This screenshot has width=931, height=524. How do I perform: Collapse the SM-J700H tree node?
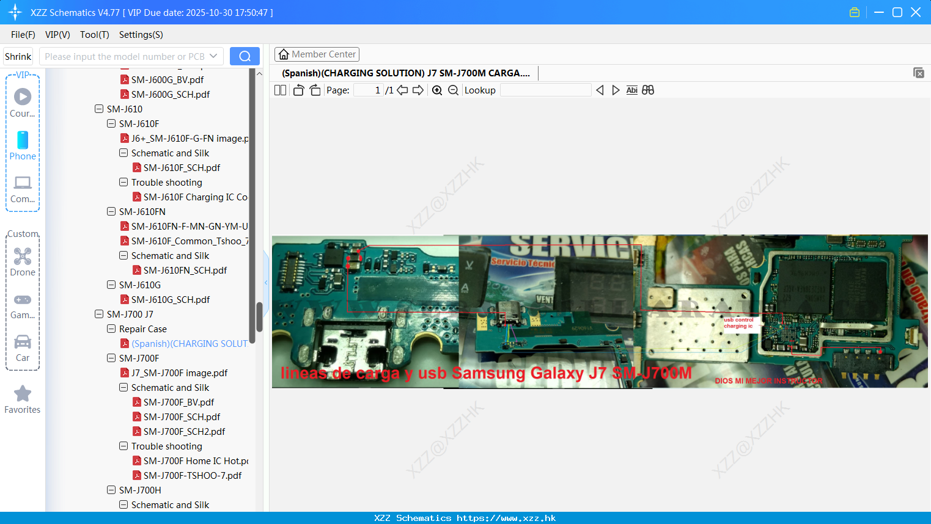pos(111,490)
